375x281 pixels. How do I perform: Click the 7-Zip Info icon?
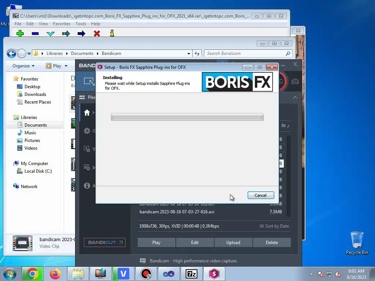coord(112,33)
